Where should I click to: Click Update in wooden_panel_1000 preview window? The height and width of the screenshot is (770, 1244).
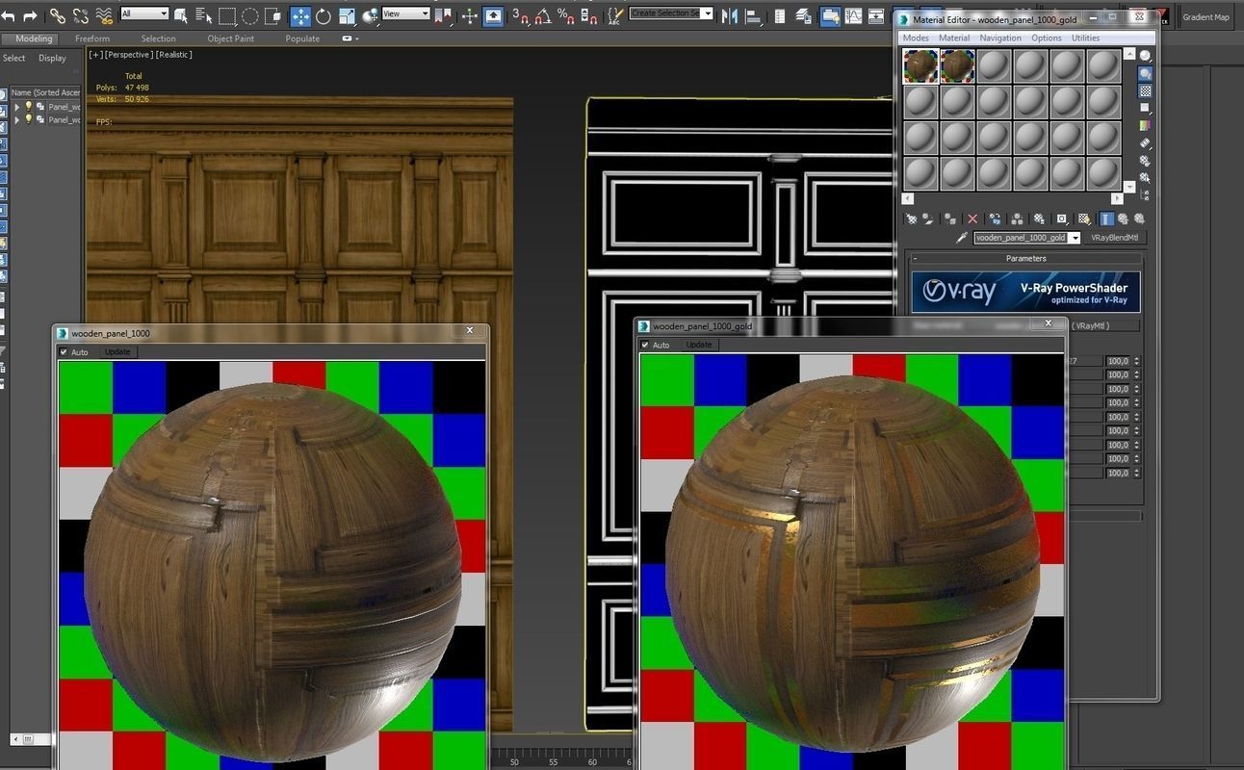coord(117,352)
